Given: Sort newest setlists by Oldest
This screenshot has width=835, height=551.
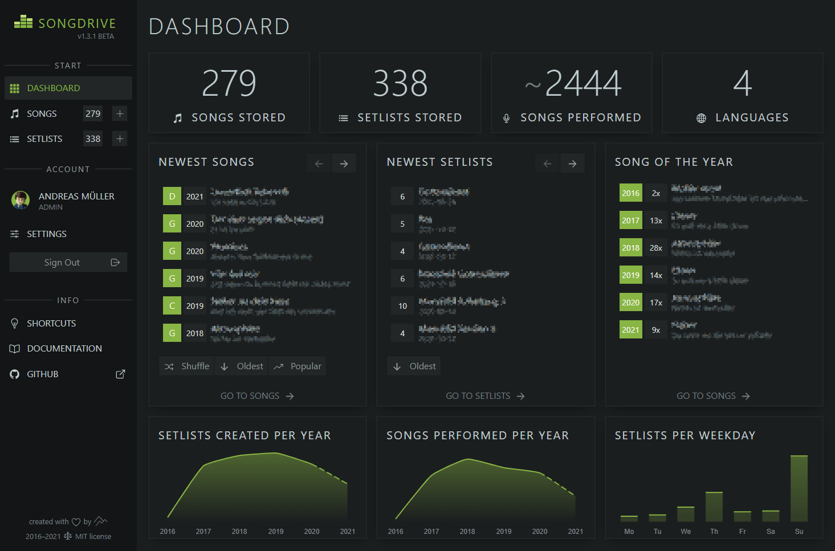Looking at the screenshot, I should (414, 366).
